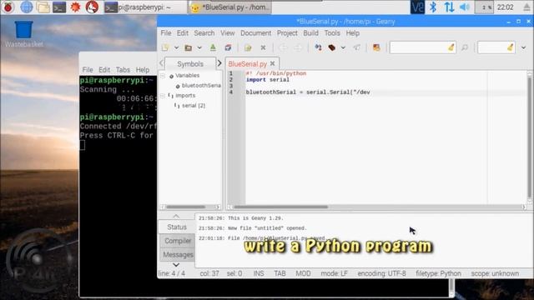
Task: Show next sidebar tab with right arrow
Action: pyautogui.click(x=219, y=63)
